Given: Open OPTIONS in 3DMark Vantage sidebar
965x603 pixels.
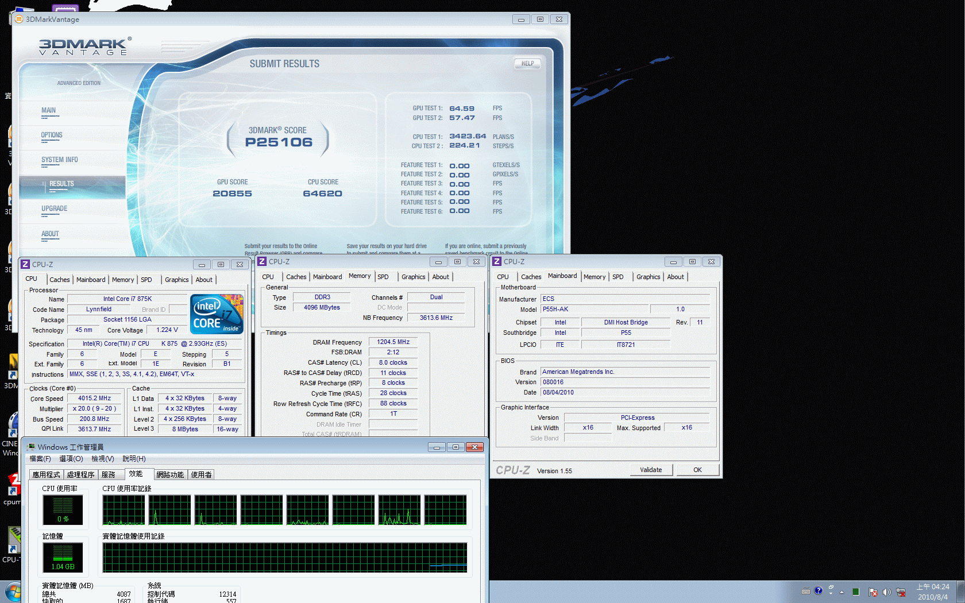Looking at the screenshot, I should click(x=52, y=135).
